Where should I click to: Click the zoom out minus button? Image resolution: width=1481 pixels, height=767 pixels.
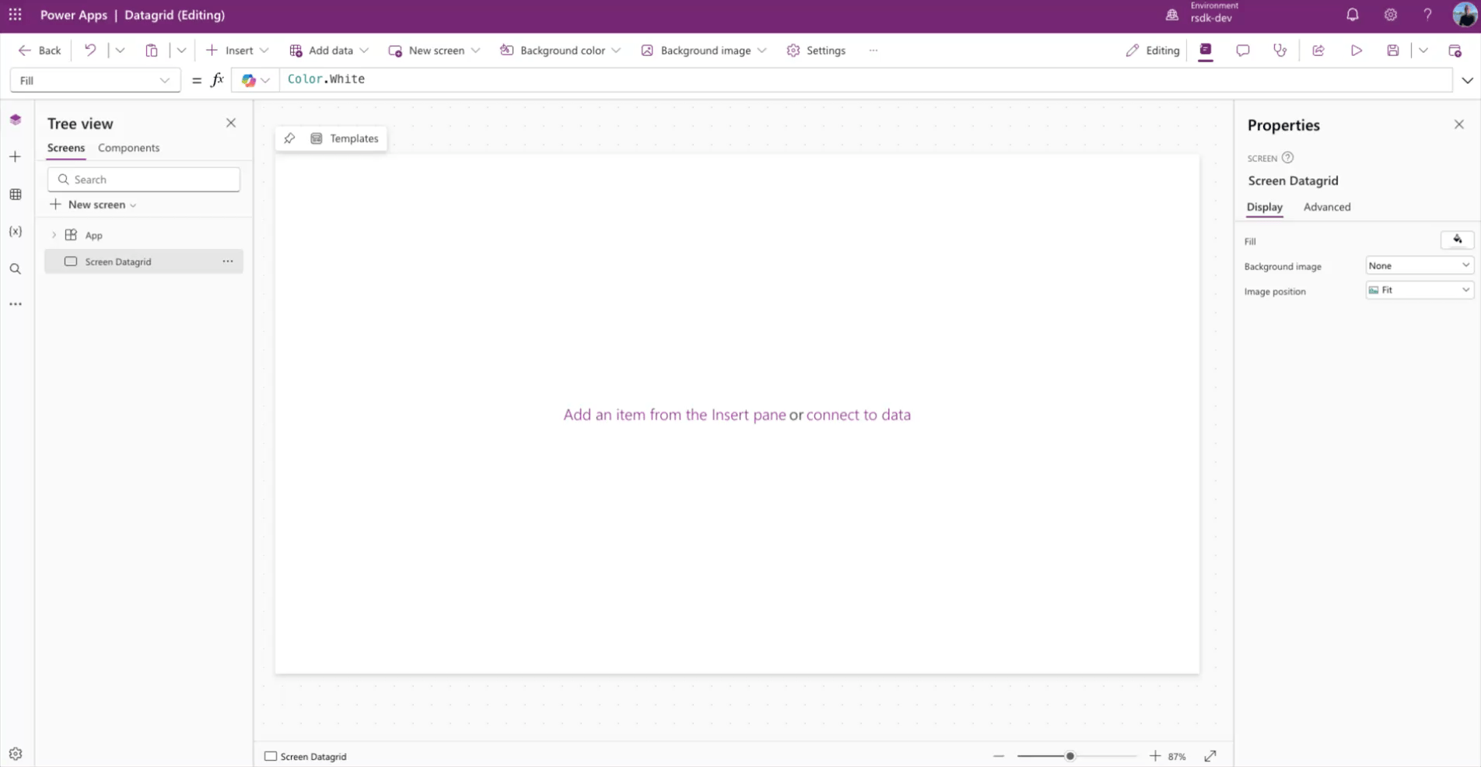point(999,756)
